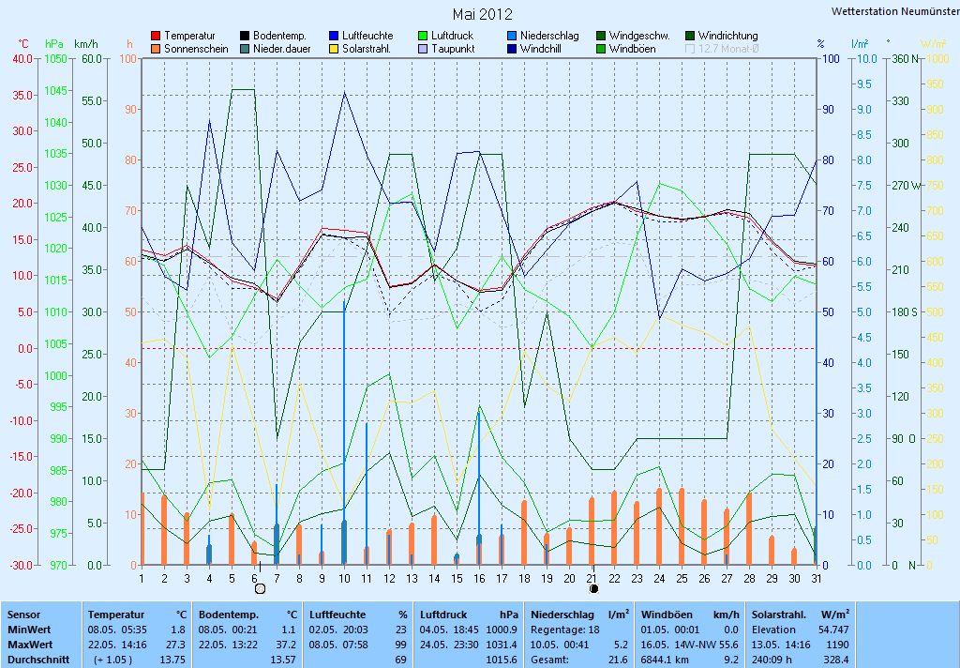Click the Bodentemp. black legend swatch

coord(246,36)
